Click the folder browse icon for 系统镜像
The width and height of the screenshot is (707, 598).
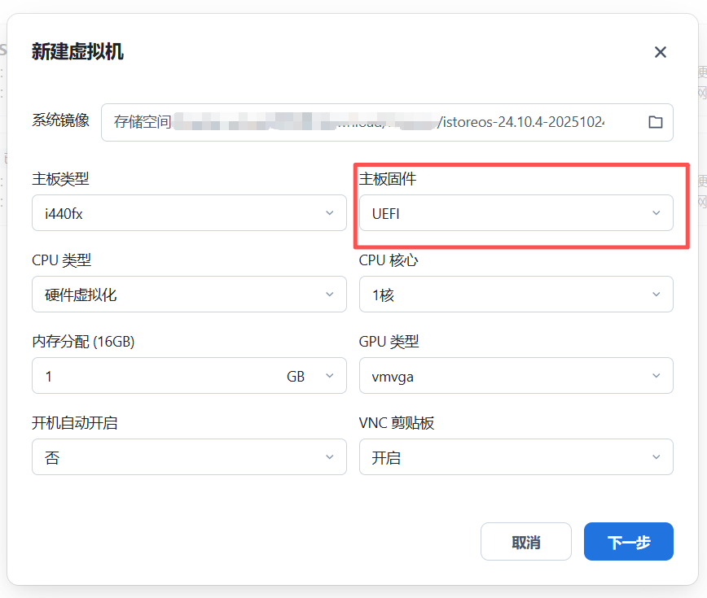(655, 122)
